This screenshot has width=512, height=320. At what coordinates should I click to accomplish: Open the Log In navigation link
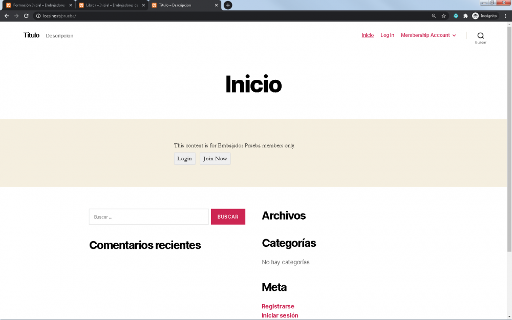pyautogui.click(x=387, y=35)
